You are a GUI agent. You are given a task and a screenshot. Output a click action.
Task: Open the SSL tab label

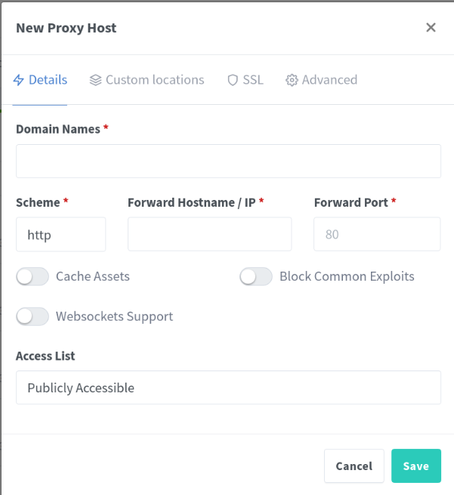(x=253, y=80)
